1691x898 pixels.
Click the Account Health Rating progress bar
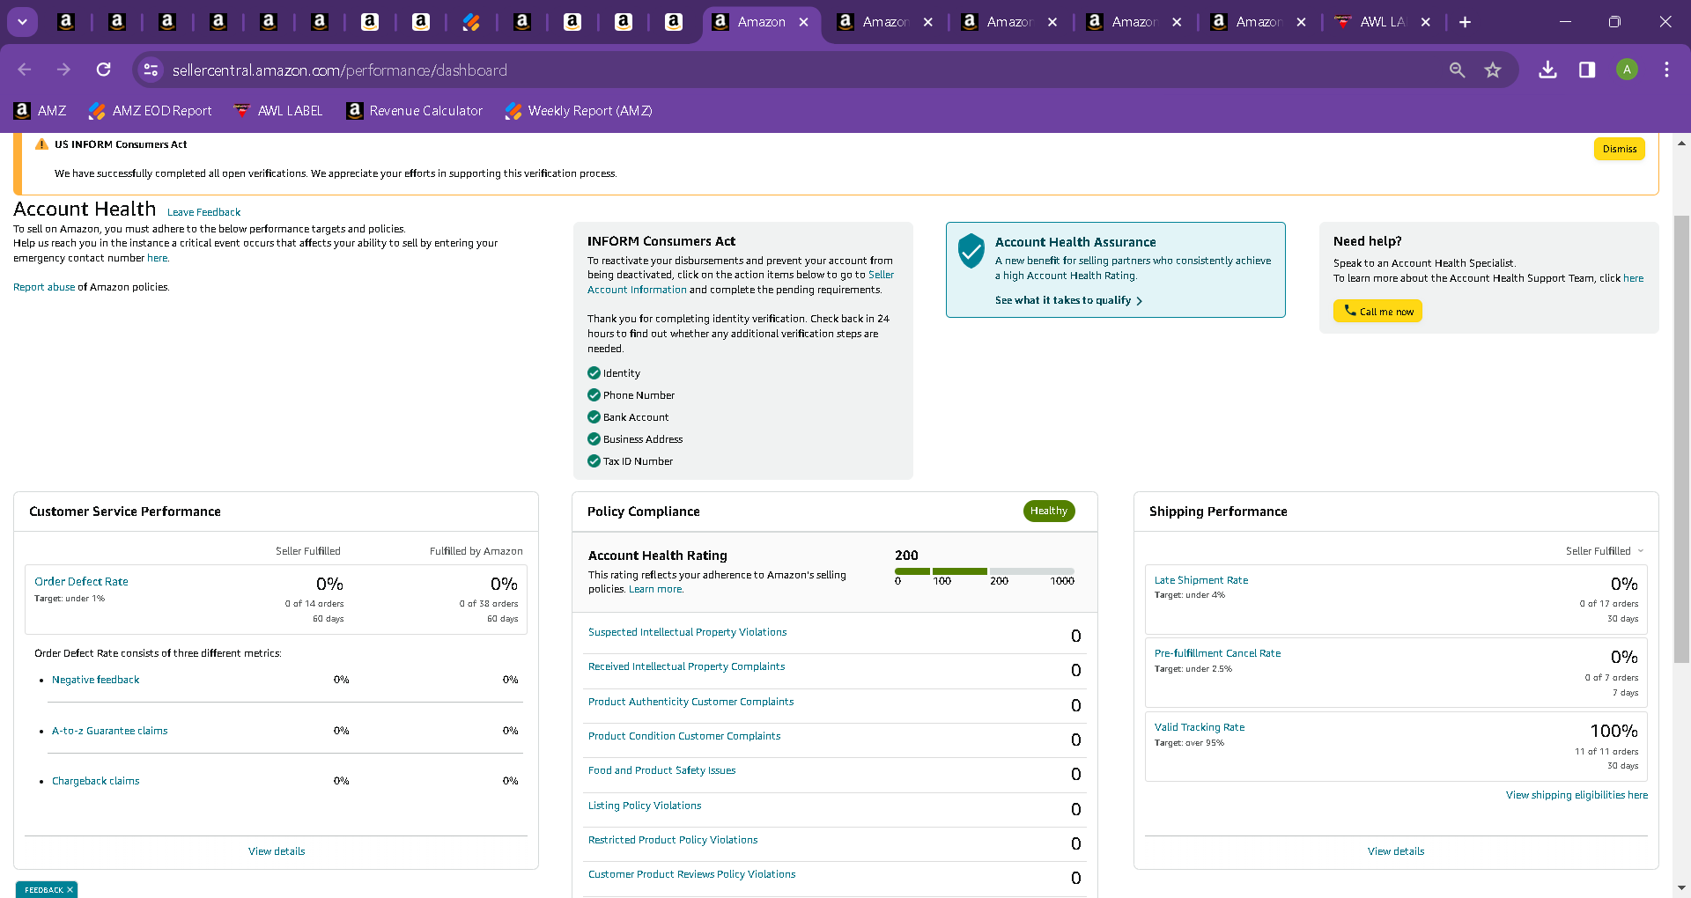985,571
